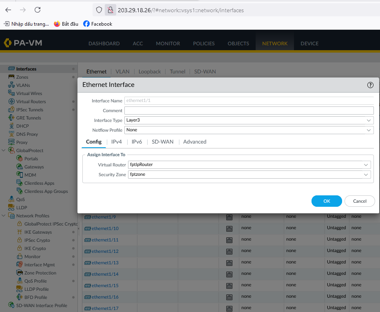Open the Interface Type dropdown
380x312 pixels.
tap(249, 120)
